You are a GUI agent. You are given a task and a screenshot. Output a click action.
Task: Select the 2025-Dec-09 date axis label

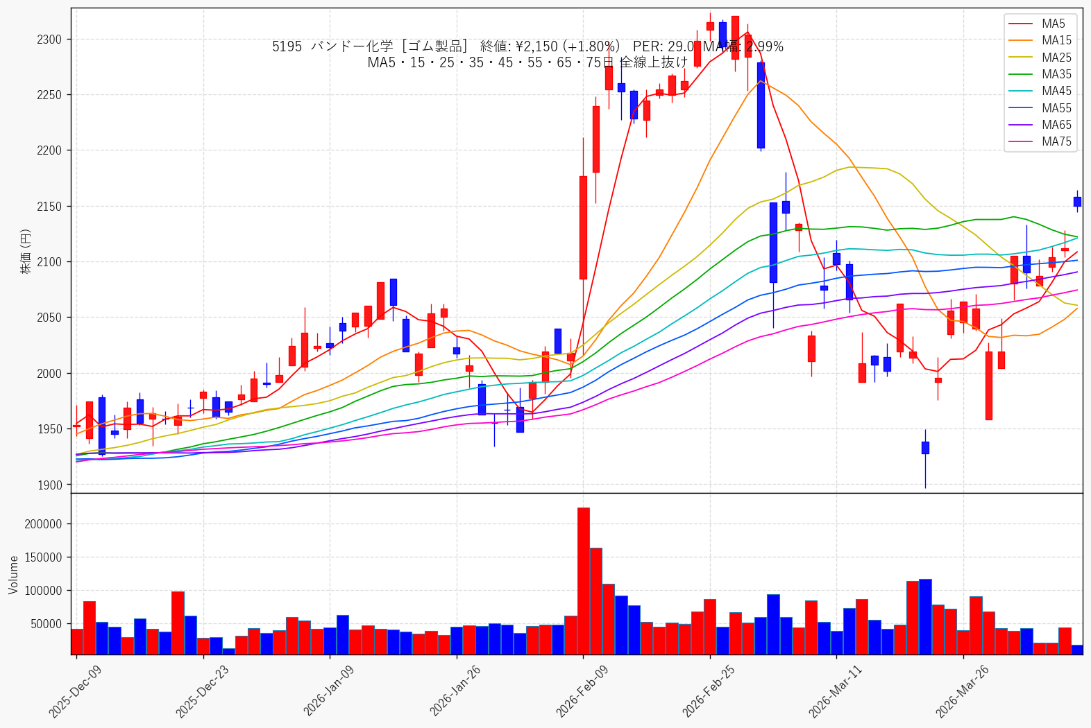click(75, 691)
